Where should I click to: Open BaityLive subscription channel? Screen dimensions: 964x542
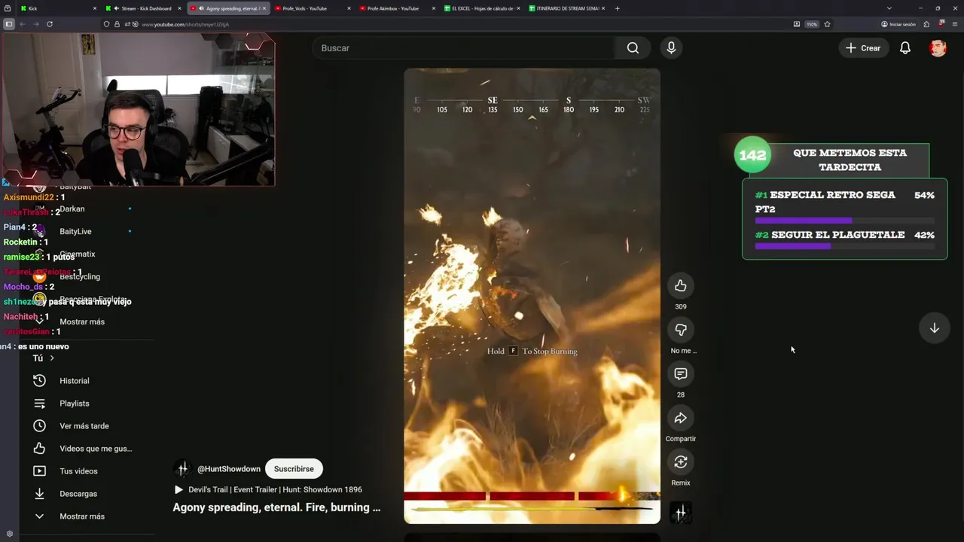coord(75,232)
